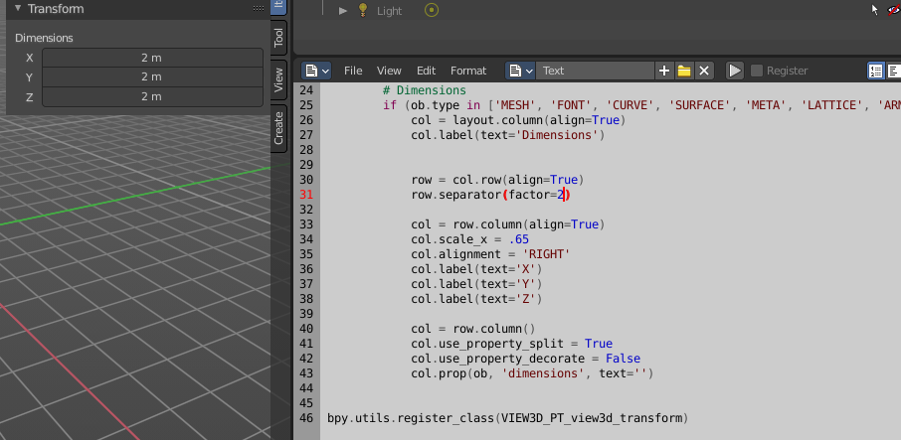This screenshot has height=440, width=901.
Task: Toggle Light visibility eye icon
Action: [x=894, y=9]
